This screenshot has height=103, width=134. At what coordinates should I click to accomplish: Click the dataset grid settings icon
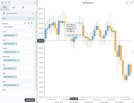tap(29, 23)
